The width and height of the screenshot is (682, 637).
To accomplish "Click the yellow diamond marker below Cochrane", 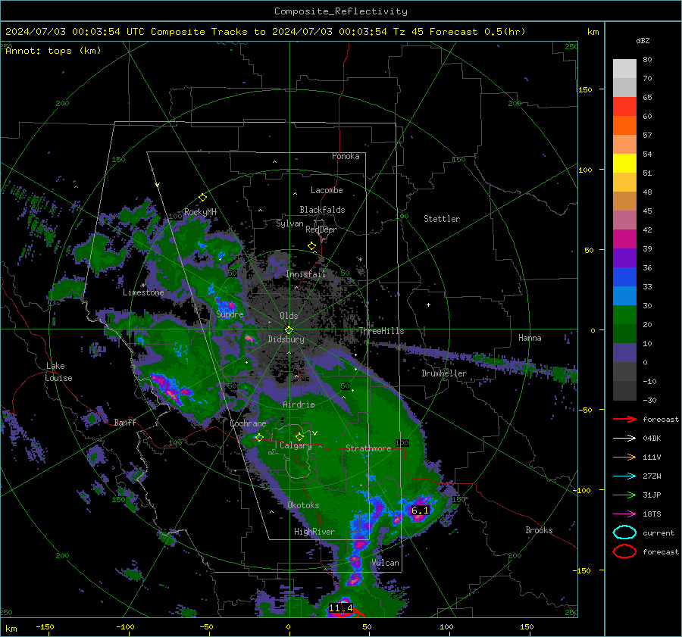I will 259,438.
